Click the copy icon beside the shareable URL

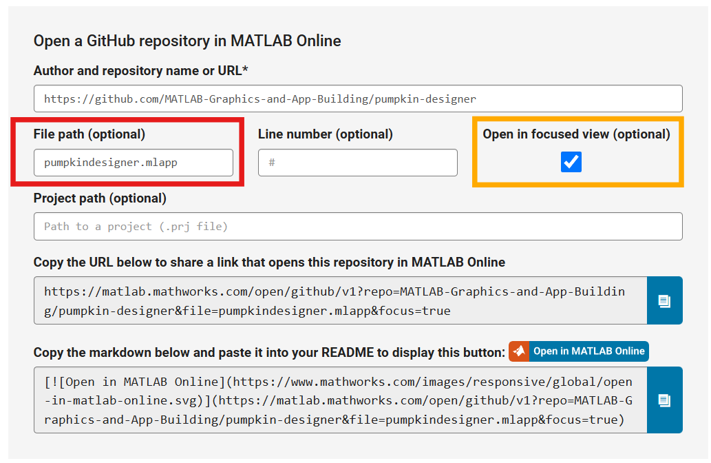[664, 300]
